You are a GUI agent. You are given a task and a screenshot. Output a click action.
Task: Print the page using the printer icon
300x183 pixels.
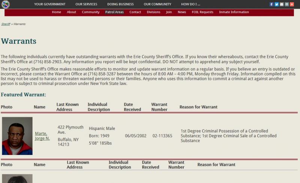pos(286,4)
